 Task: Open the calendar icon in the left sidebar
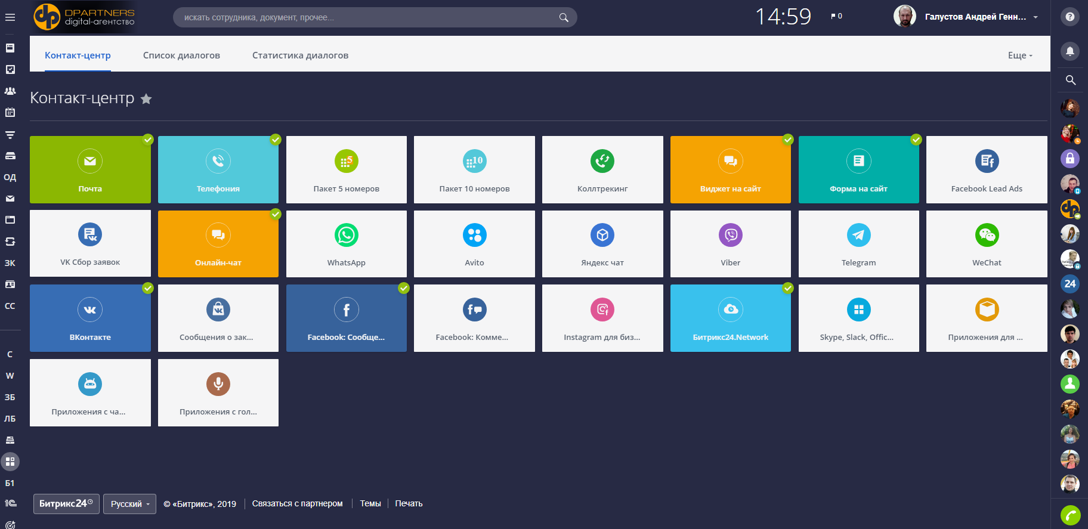coord(10,112)
